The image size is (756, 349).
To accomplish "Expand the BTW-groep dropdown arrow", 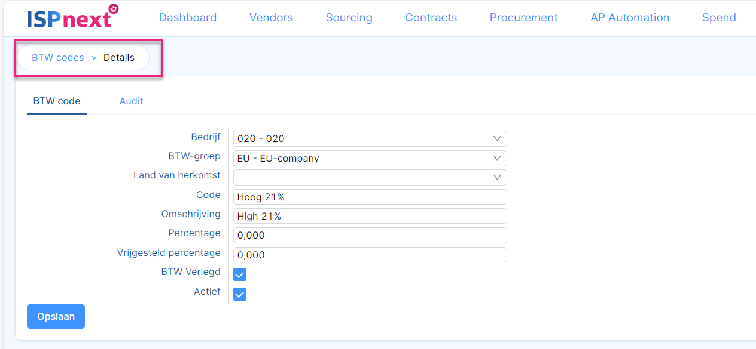I will 497,158.
